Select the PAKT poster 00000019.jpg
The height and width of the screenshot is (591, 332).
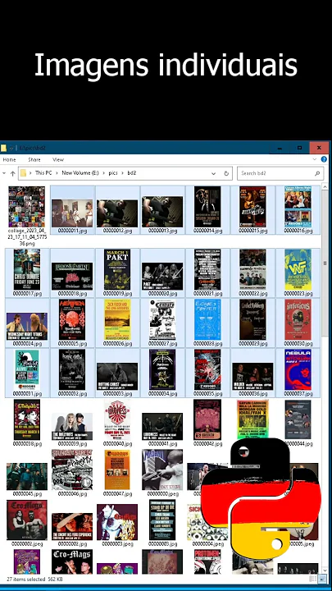[x=117, y=269]
